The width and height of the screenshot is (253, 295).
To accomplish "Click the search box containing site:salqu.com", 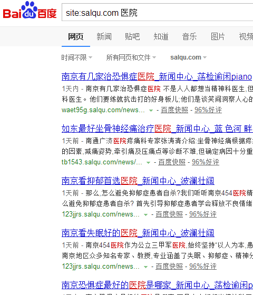I will pos(158,12).
